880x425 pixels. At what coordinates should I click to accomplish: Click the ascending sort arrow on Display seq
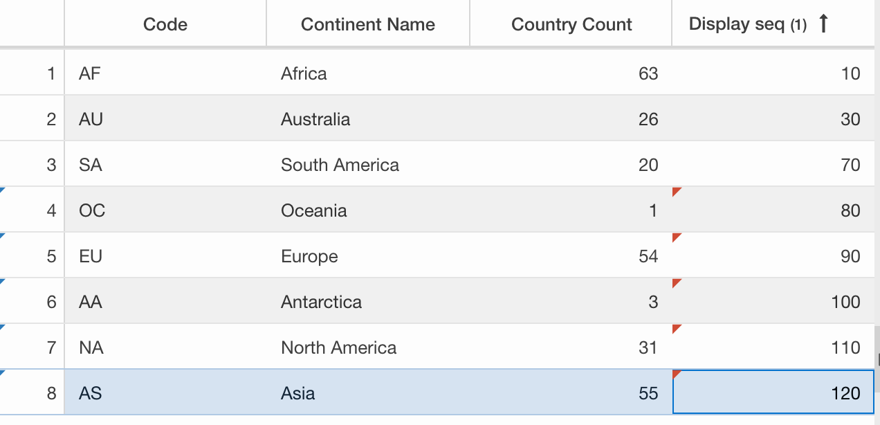(x=823, y=24)
